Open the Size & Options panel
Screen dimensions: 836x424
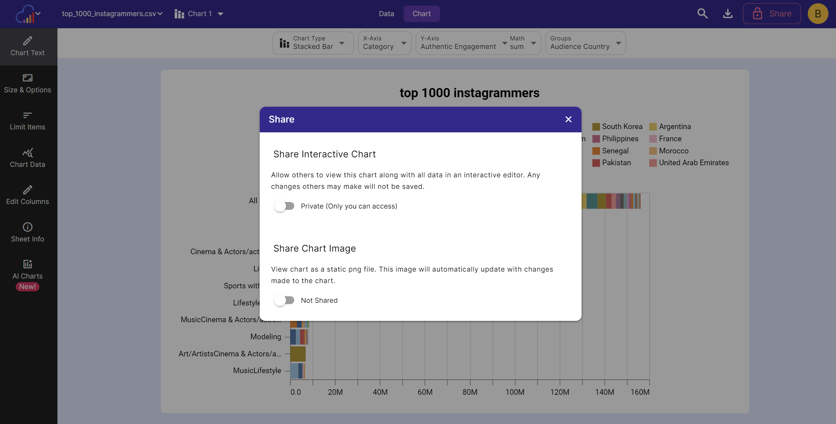point(28,83)
